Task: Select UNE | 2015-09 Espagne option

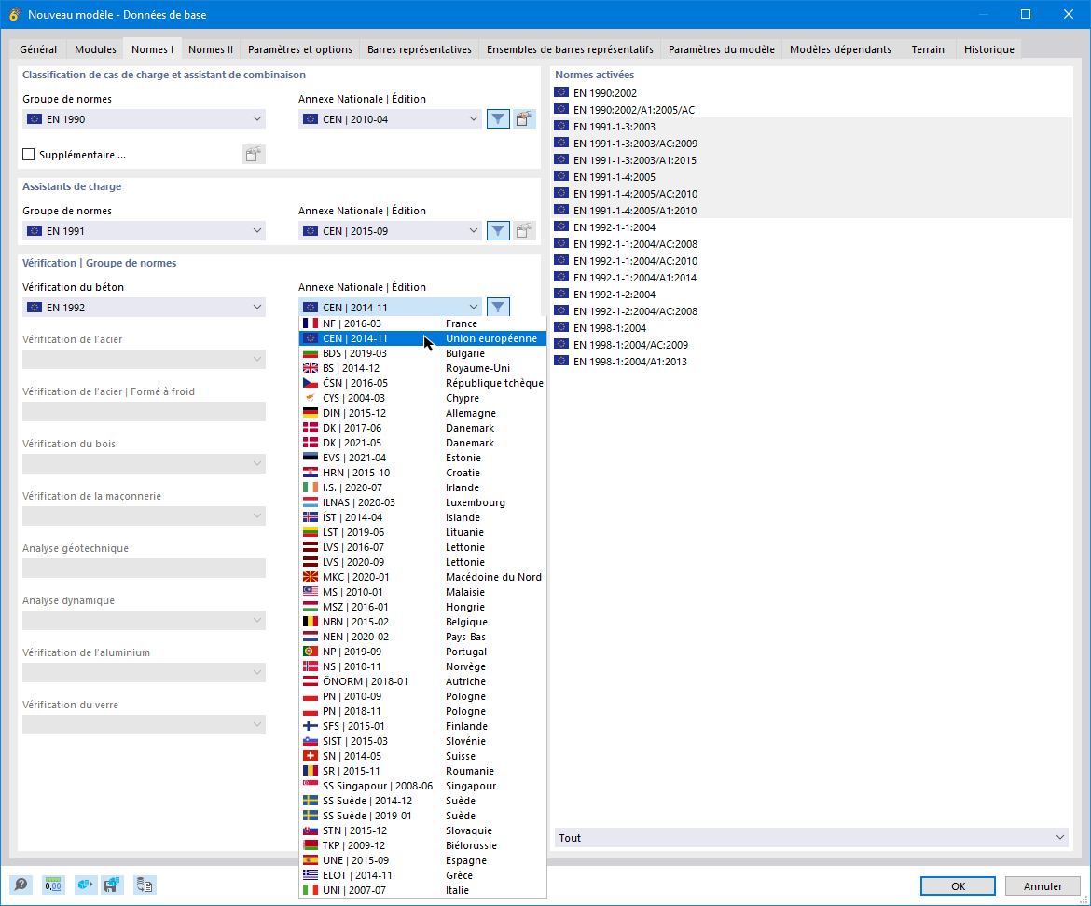Action: click(x=422, y=860)
